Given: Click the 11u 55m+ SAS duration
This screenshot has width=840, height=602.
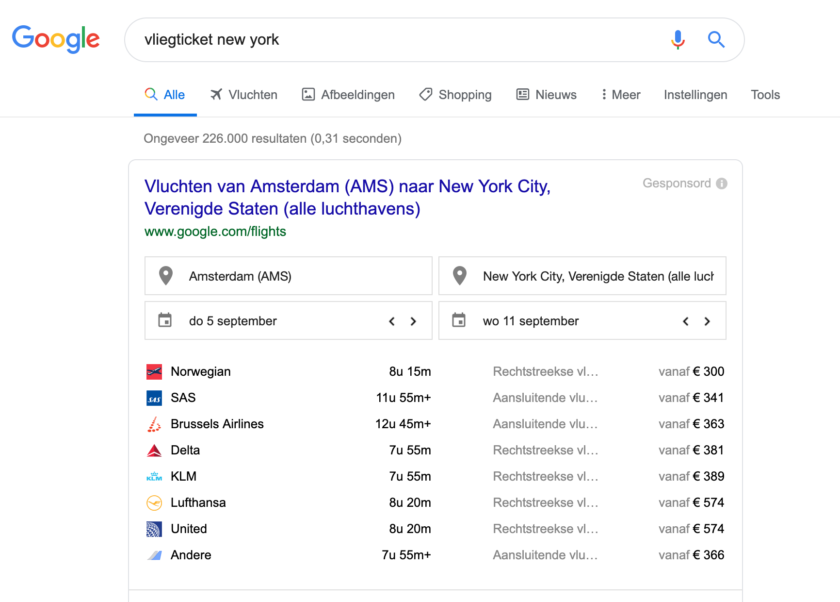Looking at the screenshot, I should pyautogui.click(x=404, y=398).
